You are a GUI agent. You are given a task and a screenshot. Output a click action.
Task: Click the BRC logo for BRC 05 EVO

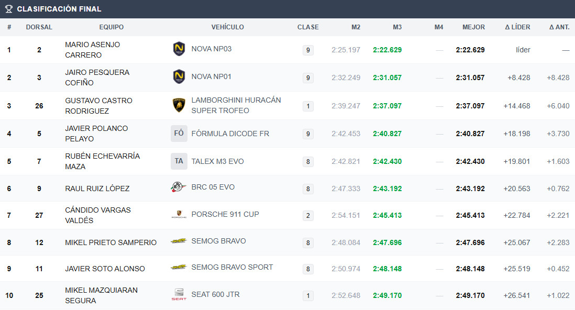[179, 187]
